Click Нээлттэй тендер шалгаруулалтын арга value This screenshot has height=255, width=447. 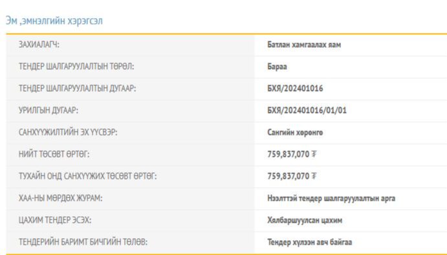point(331,198)
